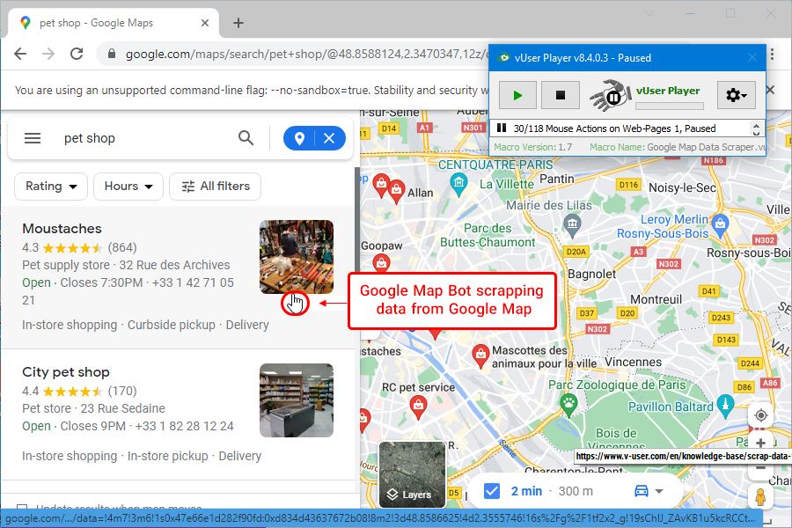
Task: Click the Macro Name status text
Action: 678,147
